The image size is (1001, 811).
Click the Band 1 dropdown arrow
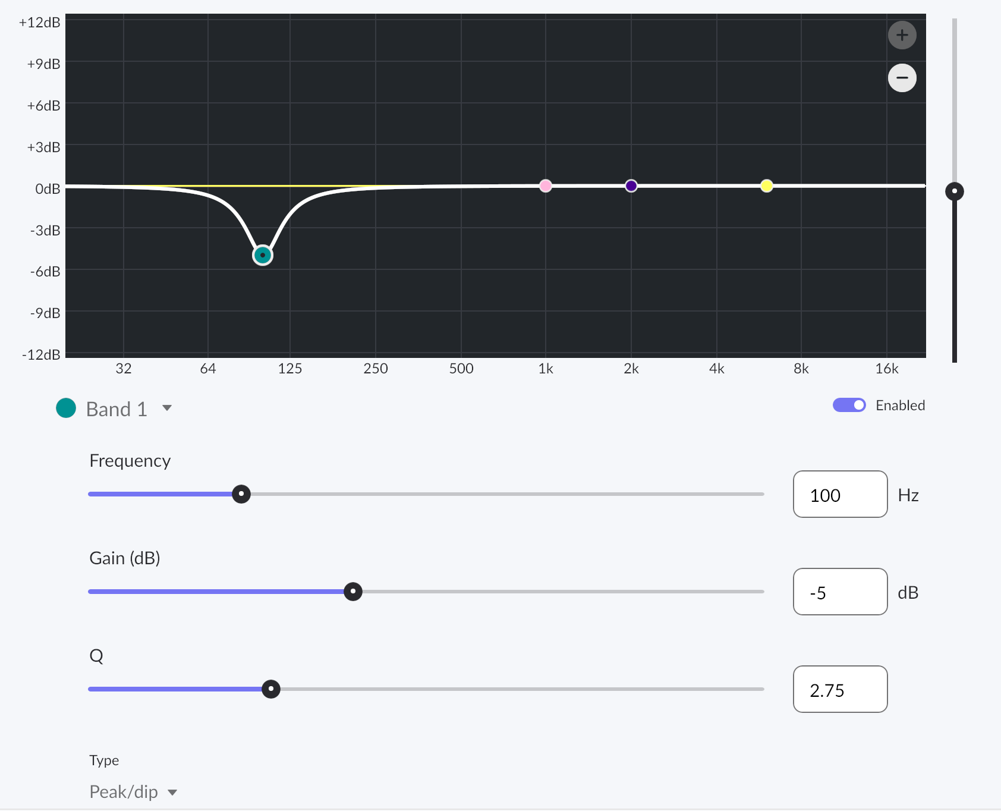click(x=167, y=408)
